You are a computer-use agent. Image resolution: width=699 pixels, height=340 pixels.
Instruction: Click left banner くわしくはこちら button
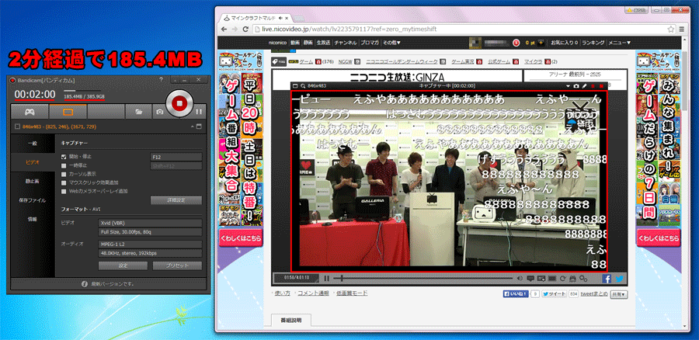coord(242,238)
